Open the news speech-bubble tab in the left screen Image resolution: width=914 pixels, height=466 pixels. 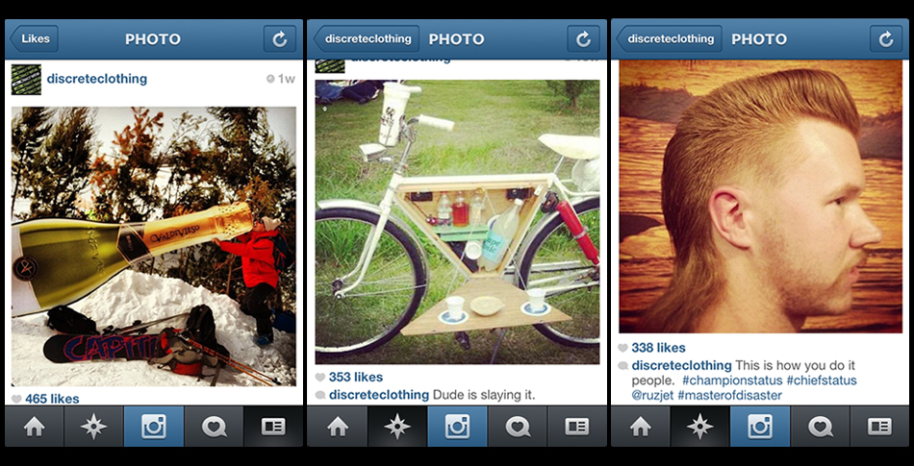pyautogui.click(x=214, y=427)
